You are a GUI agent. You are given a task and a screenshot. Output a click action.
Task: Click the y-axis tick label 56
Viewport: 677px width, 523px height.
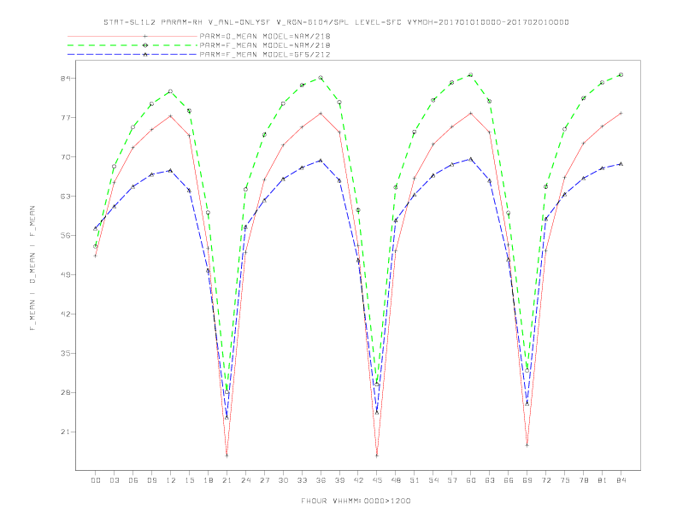(x=66, y=235)
